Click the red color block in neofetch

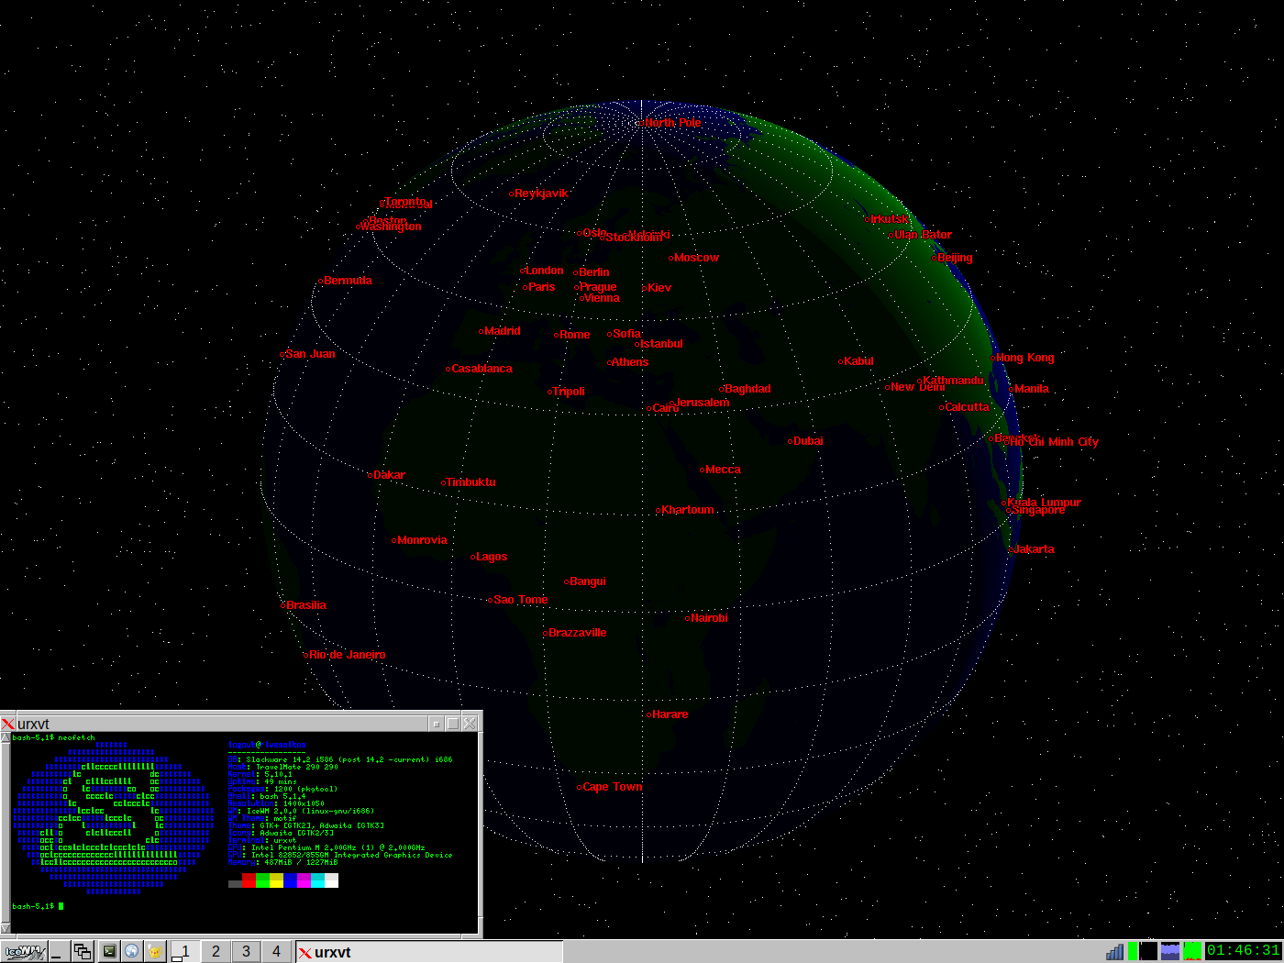249,880
